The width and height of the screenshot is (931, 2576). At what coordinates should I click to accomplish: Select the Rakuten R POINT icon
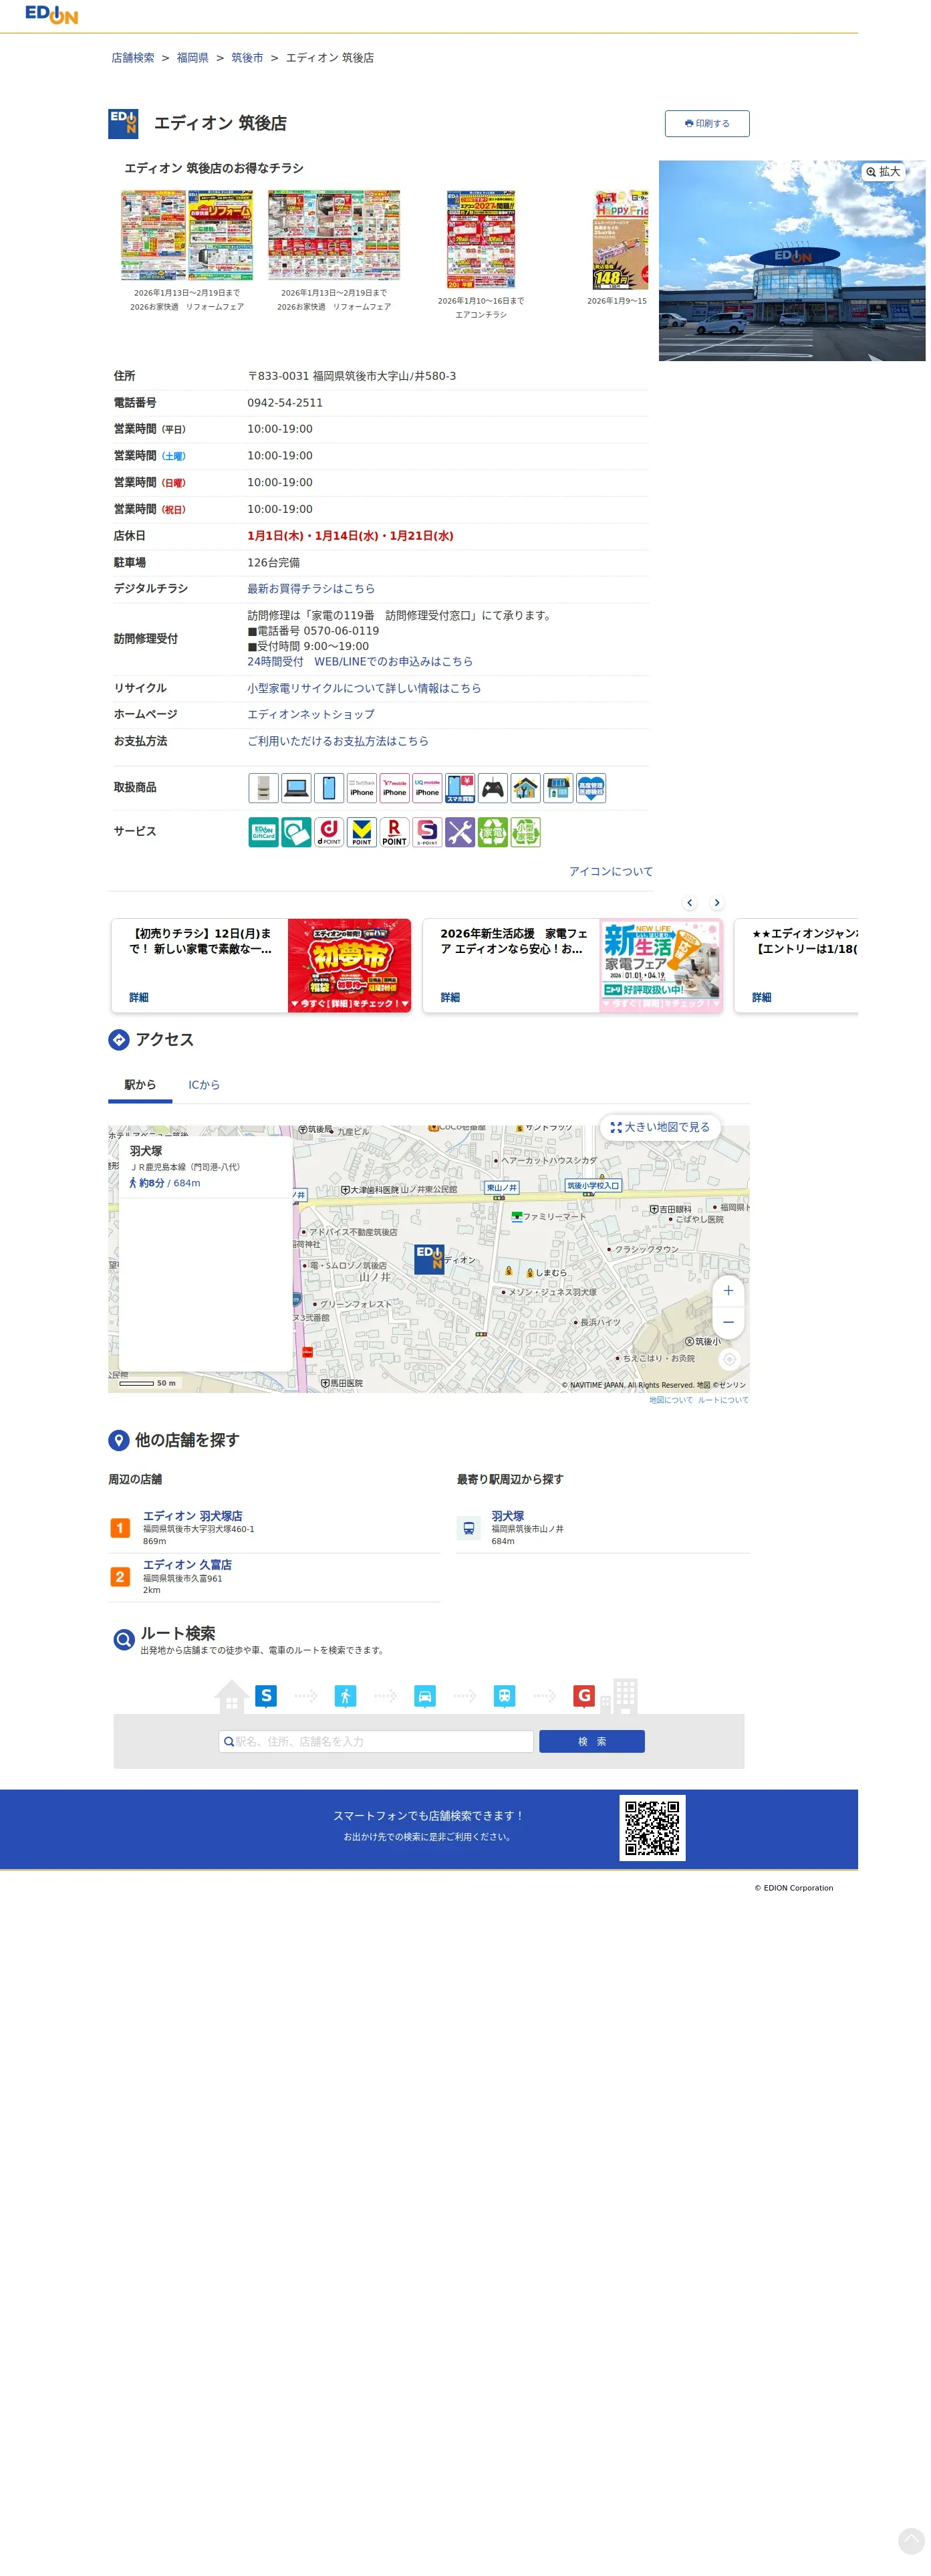[394, 832]
